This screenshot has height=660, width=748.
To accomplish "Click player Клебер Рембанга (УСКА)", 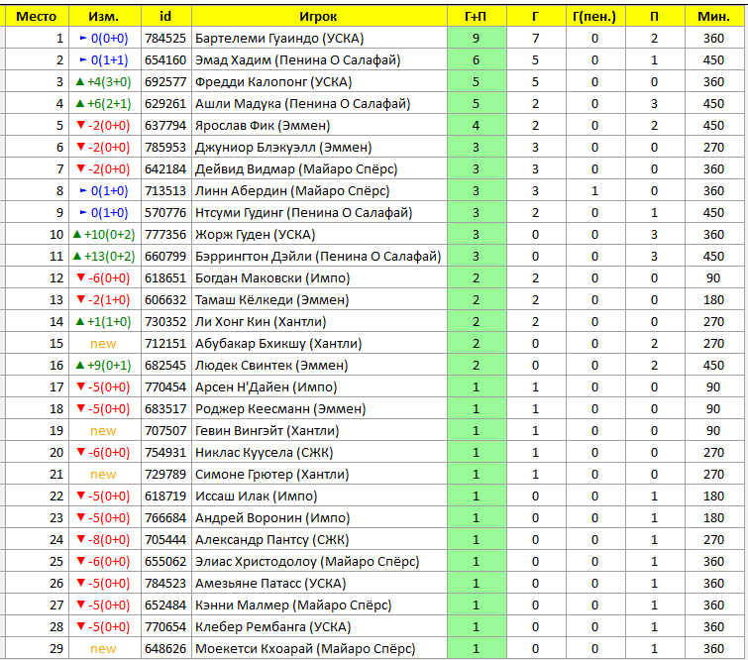I will pyautogui.click(x=272, y=626).
